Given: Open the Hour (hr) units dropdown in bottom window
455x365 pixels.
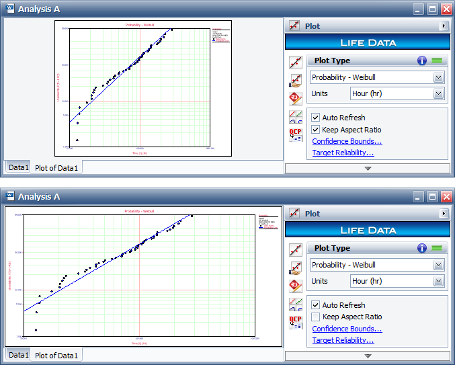Looking at the screenshot, I should (438, 281).
